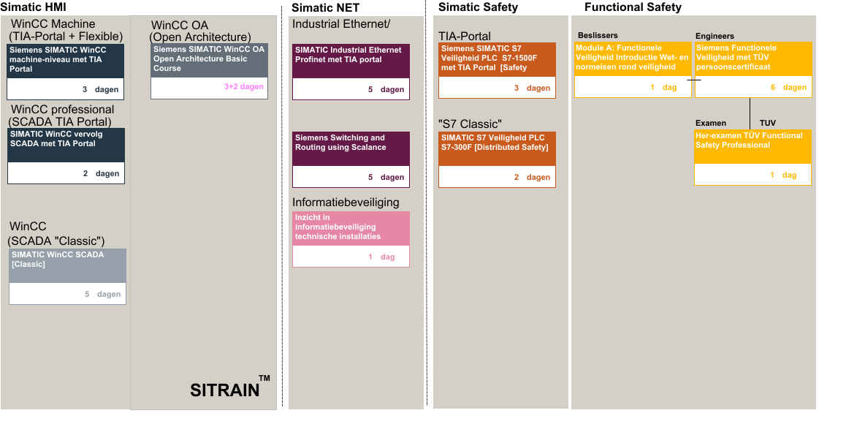Click the 3+2 dagen duration label
This screenshot has width=846, height=424.
(x=243, y=86)
